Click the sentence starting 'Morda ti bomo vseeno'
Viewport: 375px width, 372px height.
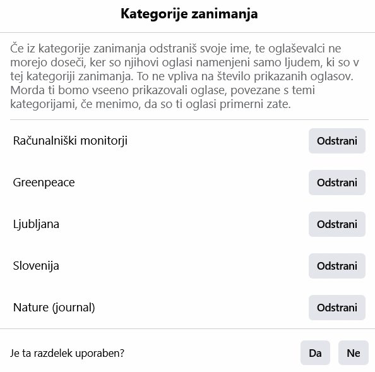coord(163,97)
